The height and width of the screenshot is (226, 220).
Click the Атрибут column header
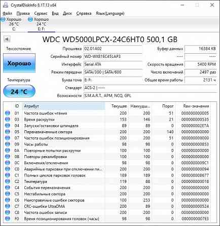click(x=63, y=106)
